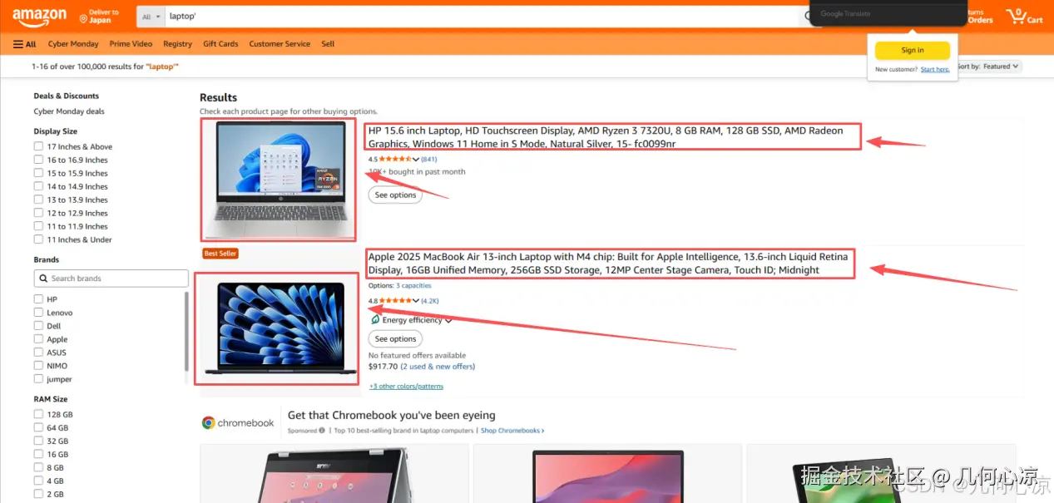Open the 2 used & new offers link

pyautogui.click(x=438, y=367)
